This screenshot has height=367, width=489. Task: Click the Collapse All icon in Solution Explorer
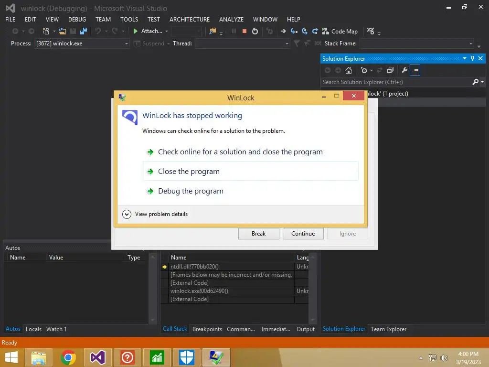pyautogui.click(x=390, y=70)
